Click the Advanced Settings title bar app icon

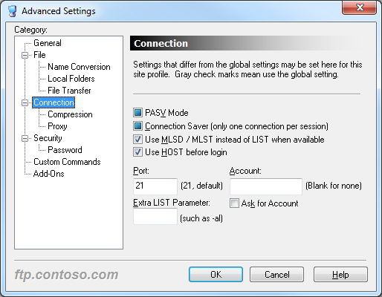[x=13, y=11]
